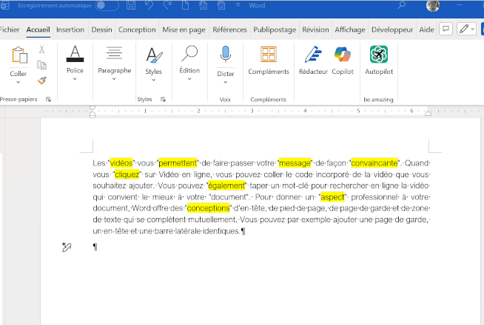Image resolution: width=484 pixels, height=325 pixels.
Task: Launch Copilot from the ribbon
Action: pos(342,61)
